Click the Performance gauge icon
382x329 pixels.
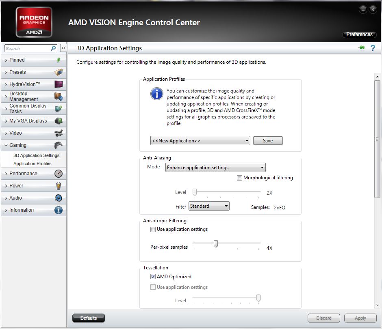tap(59, 174)
